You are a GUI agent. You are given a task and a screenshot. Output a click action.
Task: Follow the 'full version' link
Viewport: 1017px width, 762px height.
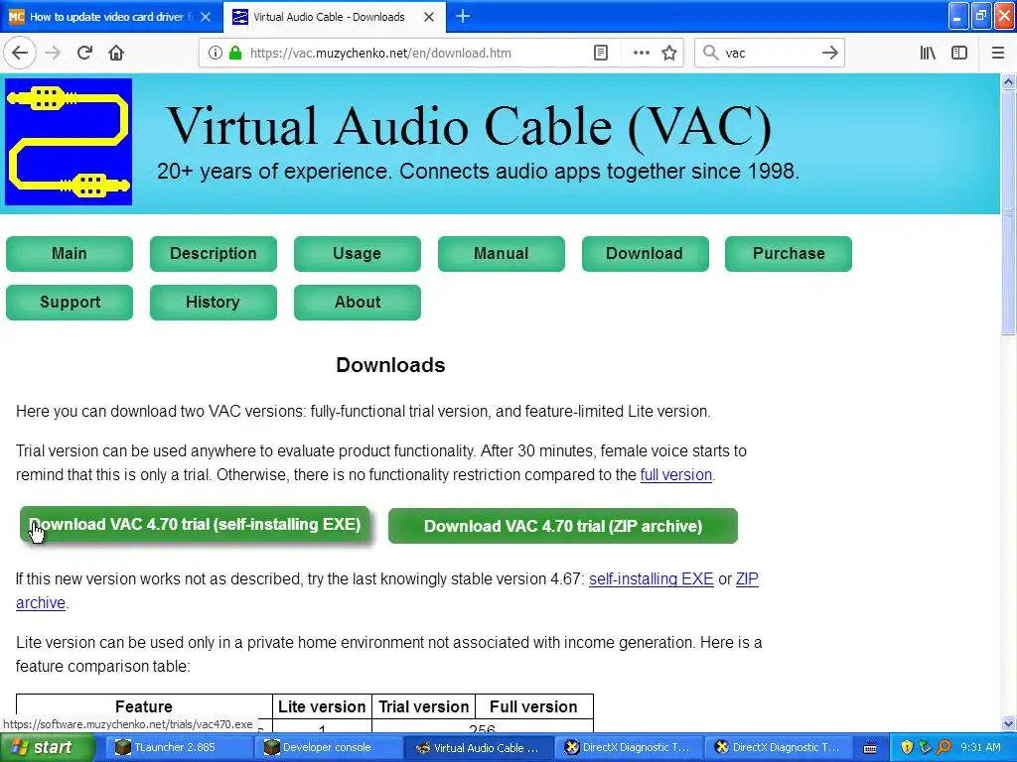pos(675,475)
